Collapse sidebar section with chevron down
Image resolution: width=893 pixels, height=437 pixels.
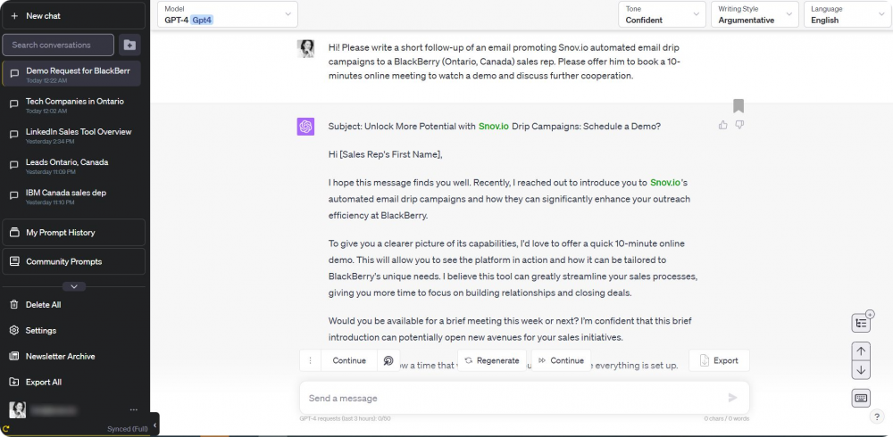pos(74,286)
